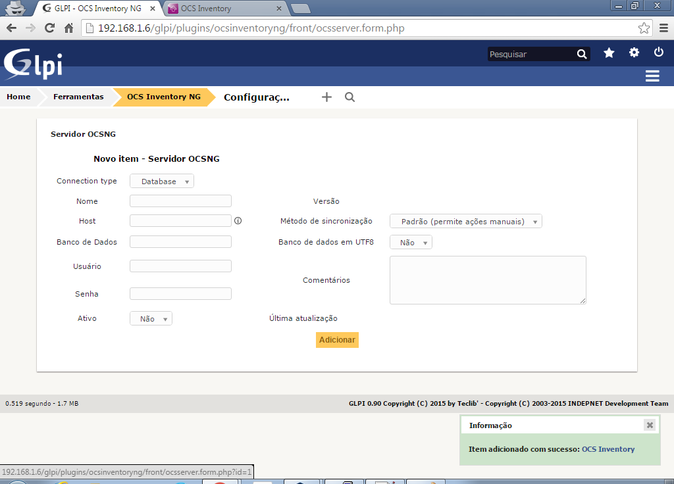
Task: Click the Comentários text area
Action: [488, 280]
